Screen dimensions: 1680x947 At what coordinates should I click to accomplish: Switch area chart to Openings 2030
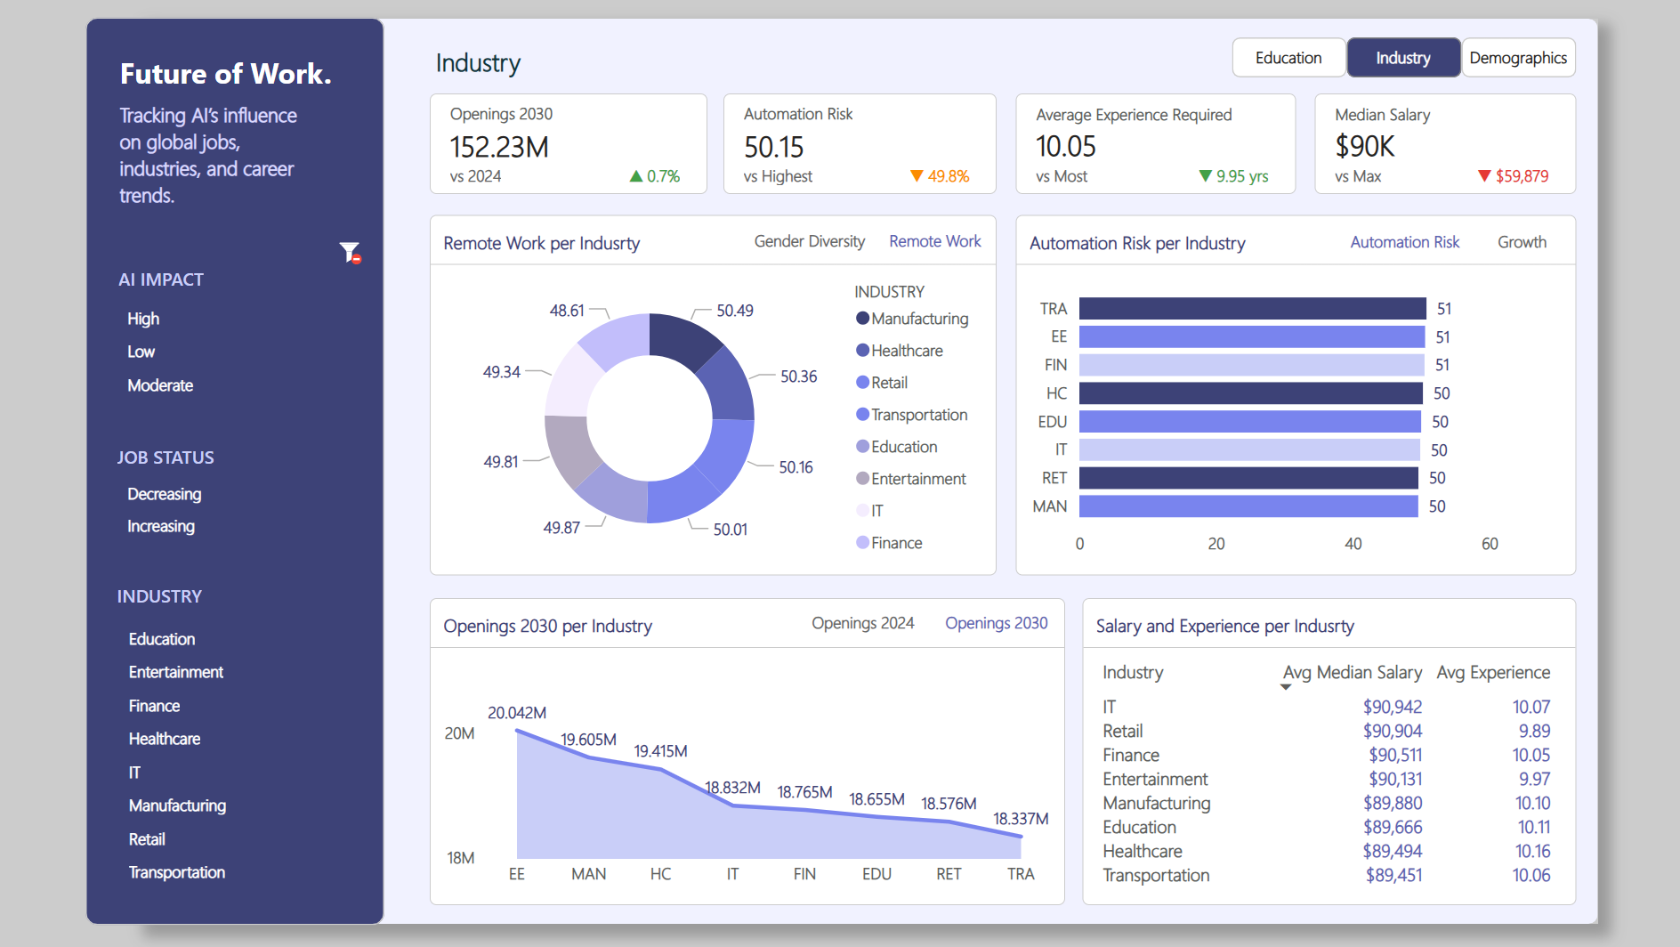pyautogui.click(x=996, y=623)
